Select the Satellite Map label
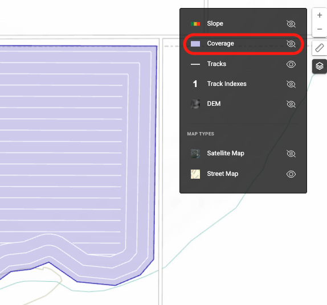327x305 pixels. click(x=226, y=153)
